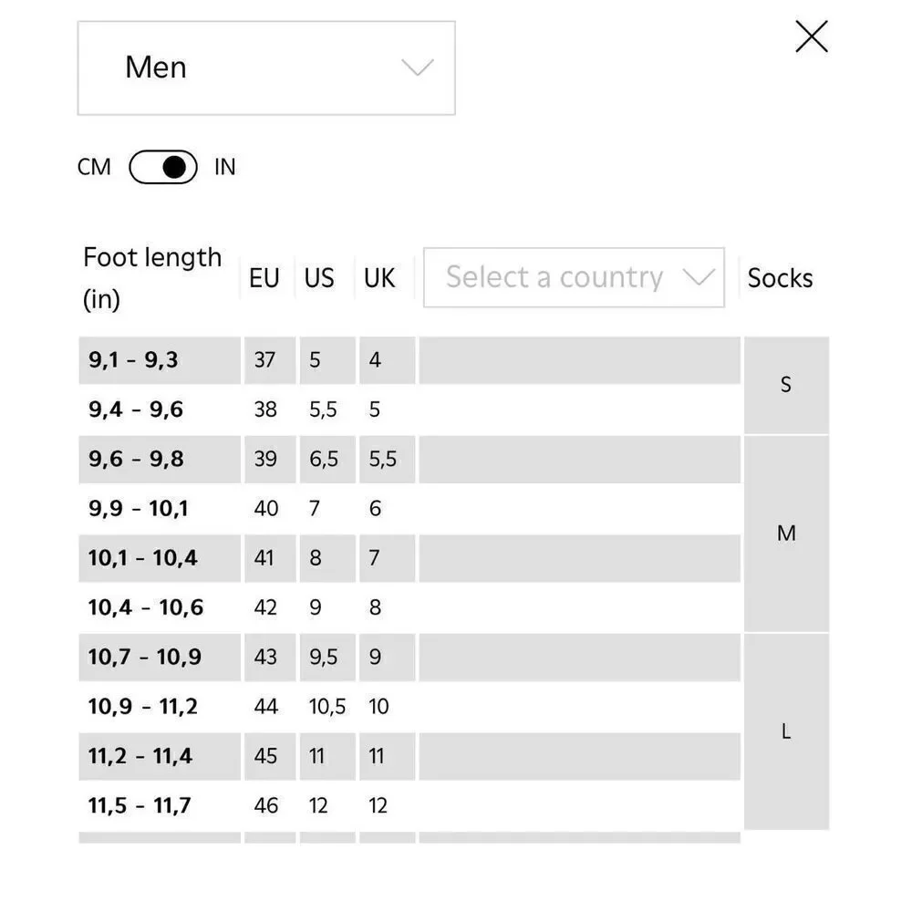
Task: Choose EU size 44 in the table
Action: click(x=265, y=707)
